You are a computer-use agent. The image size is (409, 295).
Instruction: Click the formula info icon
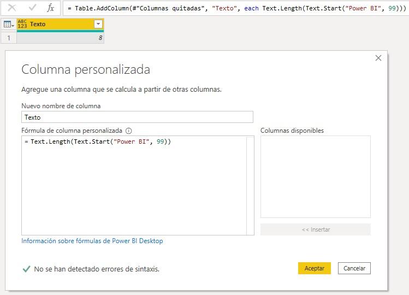click(128, 131)
